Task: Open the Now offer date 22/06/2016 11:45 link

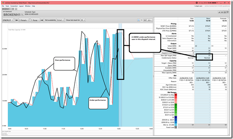Action: pyautogui.click(x=203, y=78)
